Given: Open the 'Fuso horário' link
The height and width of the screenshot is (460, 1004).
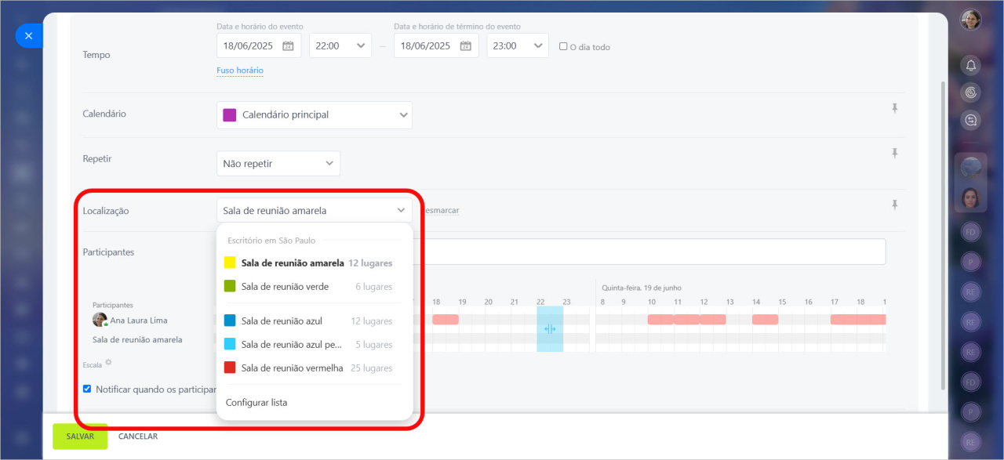Looking at the screenshot, I should (240, 71).
